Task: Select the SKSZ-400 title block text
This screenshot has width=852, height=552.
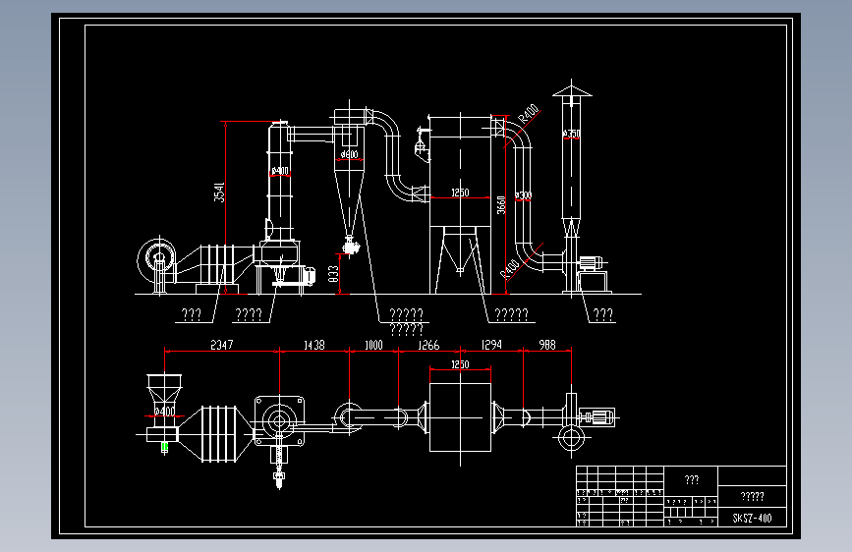Action: [x=752, y=518]
